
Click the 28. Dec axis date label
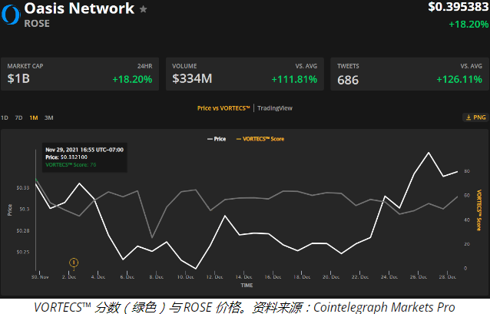coord(448,277)
